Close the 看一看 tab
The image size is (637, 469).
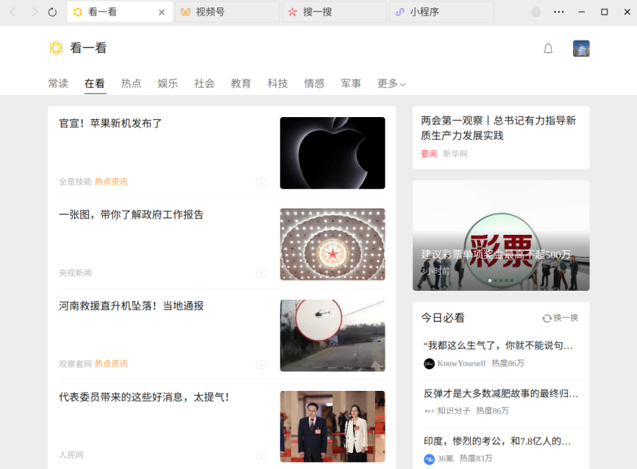[162, 13]
